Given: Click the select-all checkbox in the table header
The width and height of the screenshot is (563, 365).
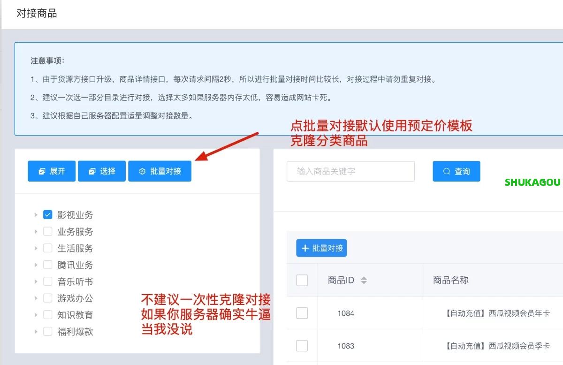Looking at the screenshot, I should [x=302, y=280].
